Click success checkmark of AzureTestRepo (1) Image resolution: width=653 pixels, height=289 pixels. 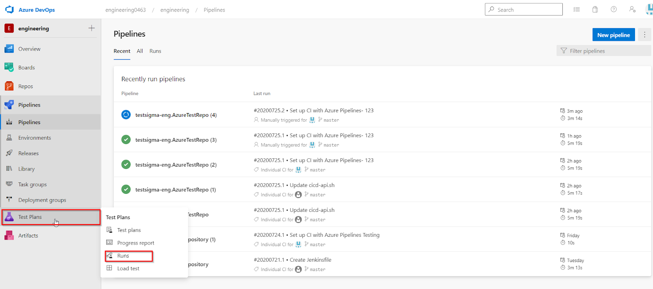126,189
